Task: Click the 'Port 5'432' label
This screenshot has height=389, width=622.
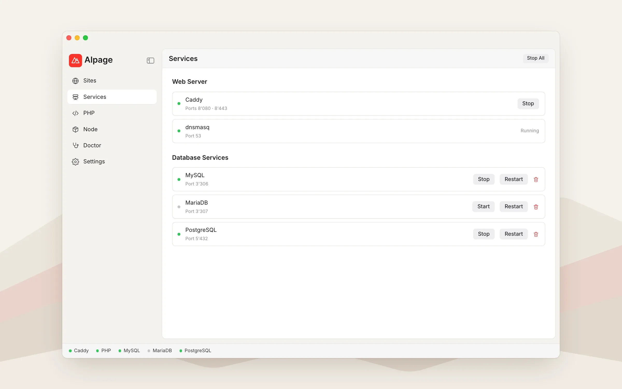Action: coord(196,239)
